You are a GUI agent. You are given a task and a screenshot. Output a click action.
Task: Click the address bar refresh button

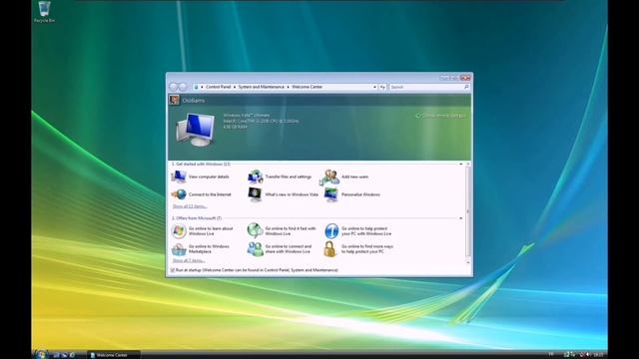tap(382, 87)
